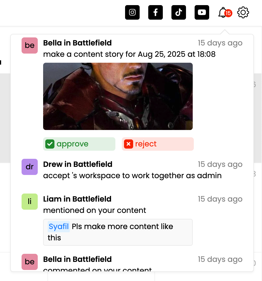This screenshot has width=262, height=281.
Task: Open 'Liam in Battlefield' notification title
Action: (77, 199)
